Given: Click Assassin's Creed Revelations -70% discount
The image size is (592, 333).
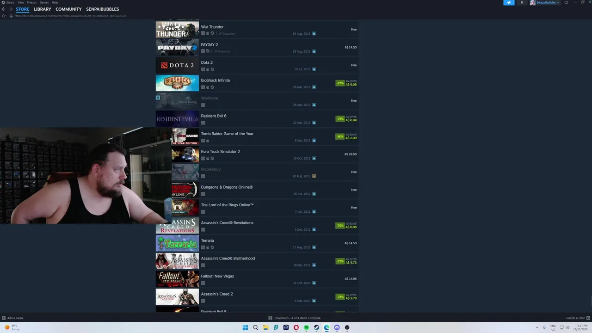Looking at the screenshot, I should click(x=346, y=225).
